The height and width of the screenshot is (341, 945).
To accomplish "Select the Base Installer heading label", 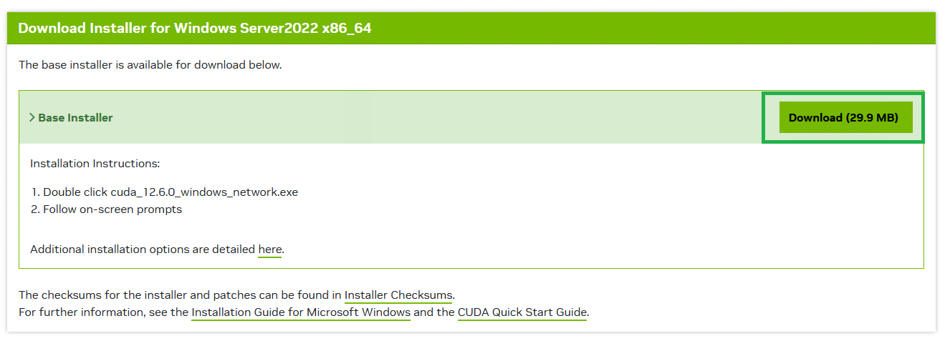I will point(75,117).
